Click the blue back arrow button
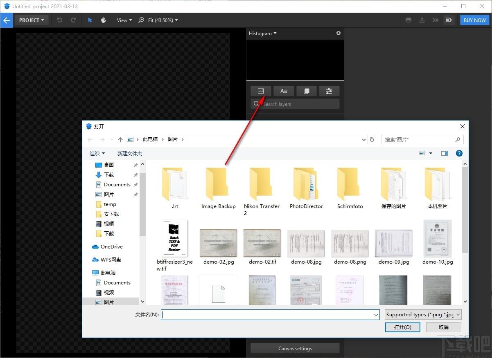Screen dimensions: 492x358 (6, 20)
